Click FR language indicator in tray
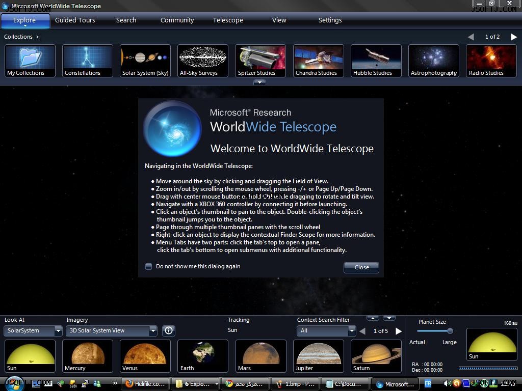Viewport: 522px width, 391px height. (x=428, y=384)
